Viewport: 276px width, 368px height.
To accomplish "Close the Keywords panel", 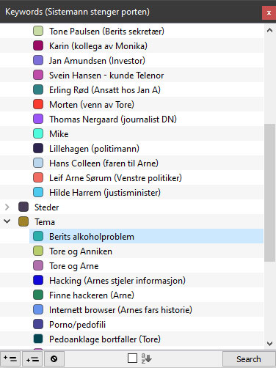I will pos(269,12).
